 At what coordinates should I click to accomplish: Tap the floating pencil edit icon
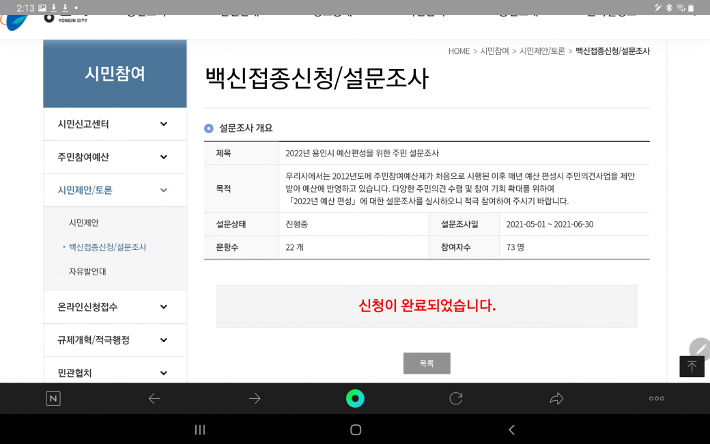pos(700,349)
